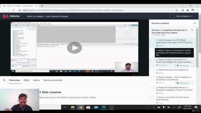Bookmark this page with the star icon
Viewport: 201px width, 113px height.
click(177, 10)
